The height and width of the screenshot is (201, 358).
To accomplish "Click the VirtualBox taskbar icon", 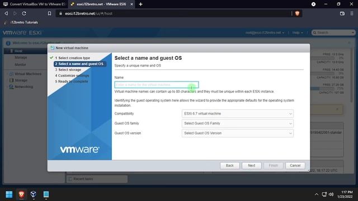I will [x=34, y=194].
